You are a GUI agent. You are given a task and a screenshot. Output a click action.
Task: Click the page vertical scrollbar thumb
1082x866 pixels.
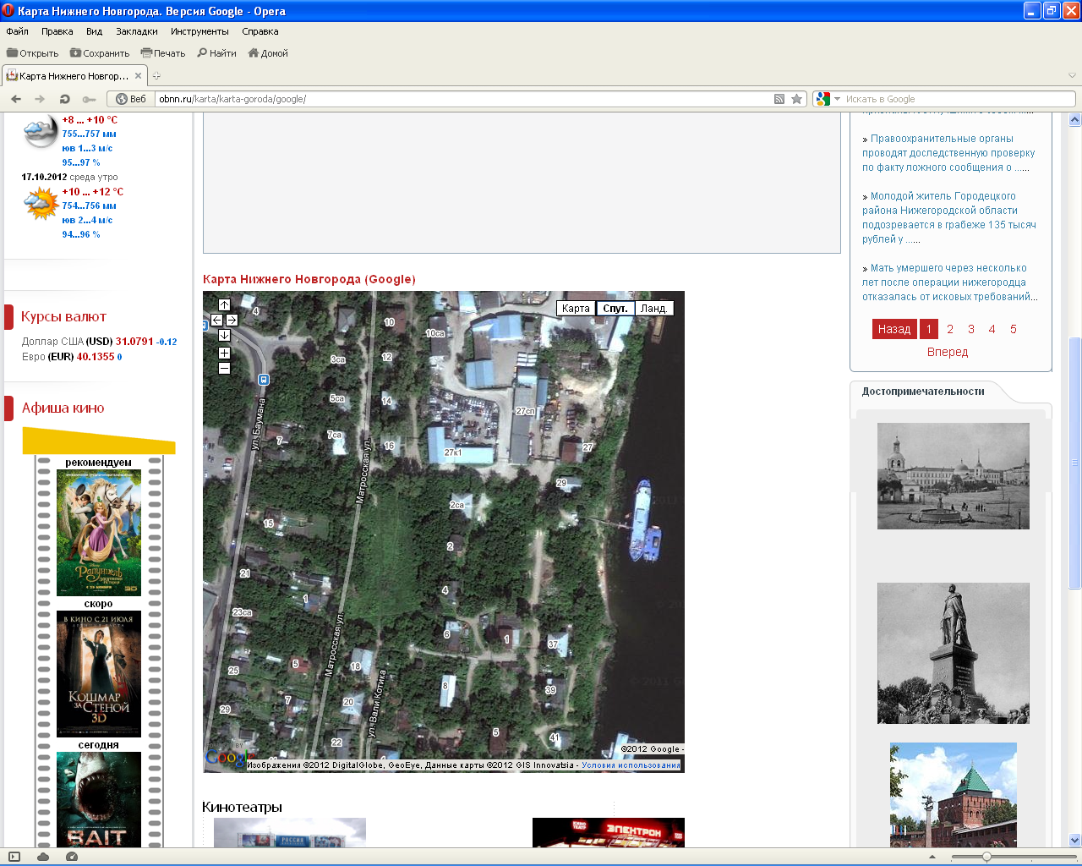pos(1074,463)
